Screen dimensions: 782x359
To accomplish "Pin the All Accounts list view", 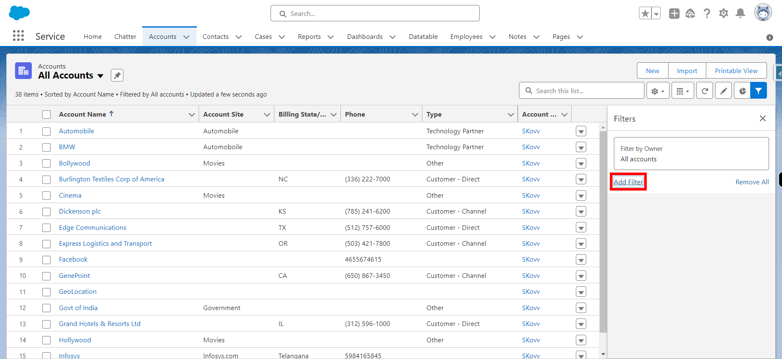I will point(117,75).
